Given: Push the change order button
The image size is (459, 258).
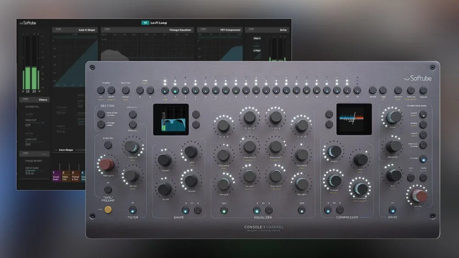Looking at the screenshot, I should point(101,124).
